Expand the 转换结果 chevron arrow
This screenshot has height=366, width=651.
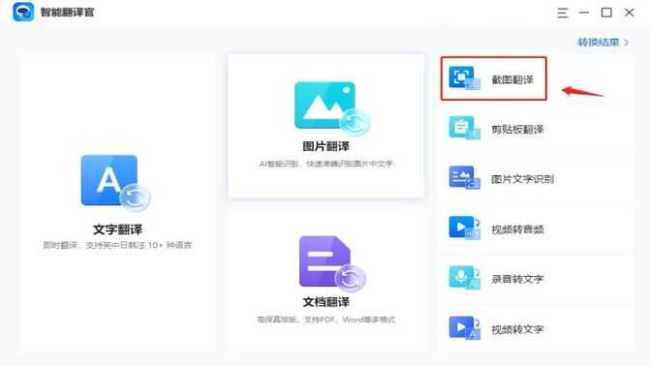pos(626,43)
